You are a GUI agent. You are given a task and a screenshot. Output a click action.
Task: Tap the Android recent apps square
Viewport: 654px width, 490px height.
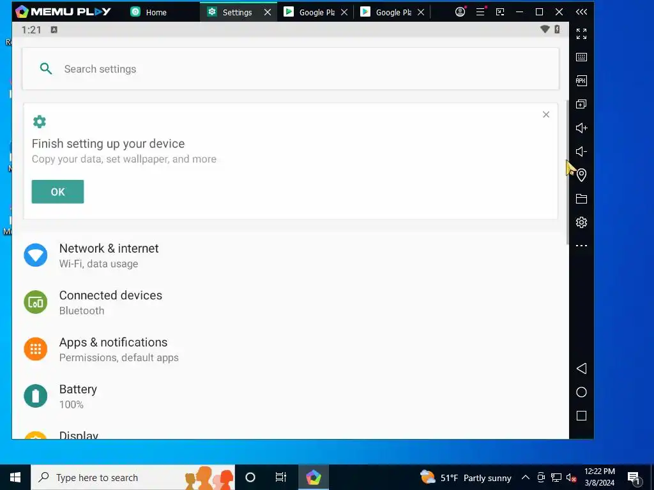(581, 415)
